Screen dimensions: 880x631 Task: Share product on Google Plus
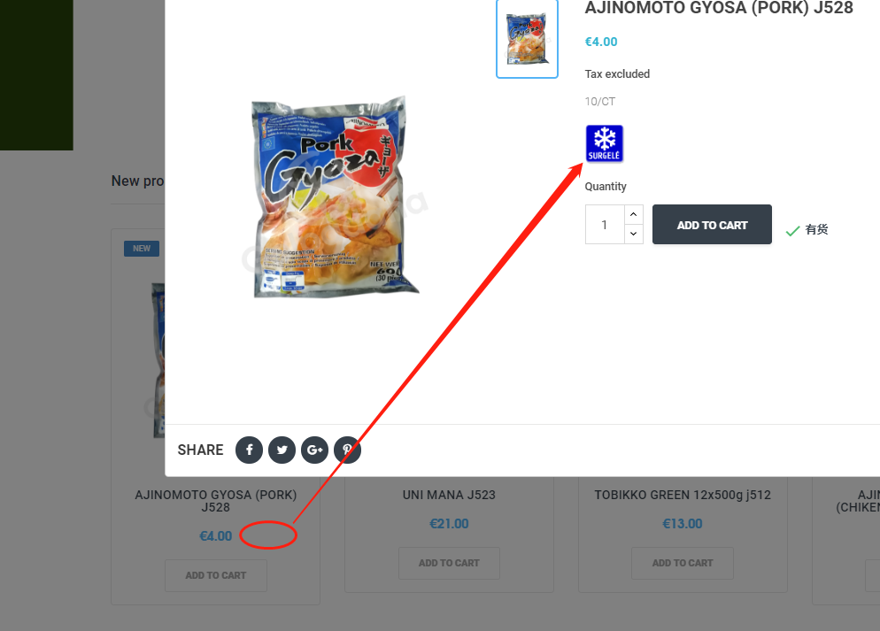pyautogui.click(x=315, y=450)
